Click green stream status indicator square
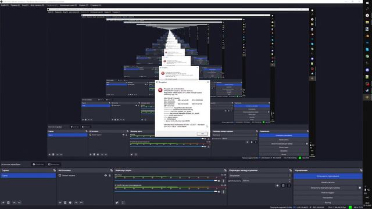This screenshot has width=372, height=209. [x=350, y=207]
